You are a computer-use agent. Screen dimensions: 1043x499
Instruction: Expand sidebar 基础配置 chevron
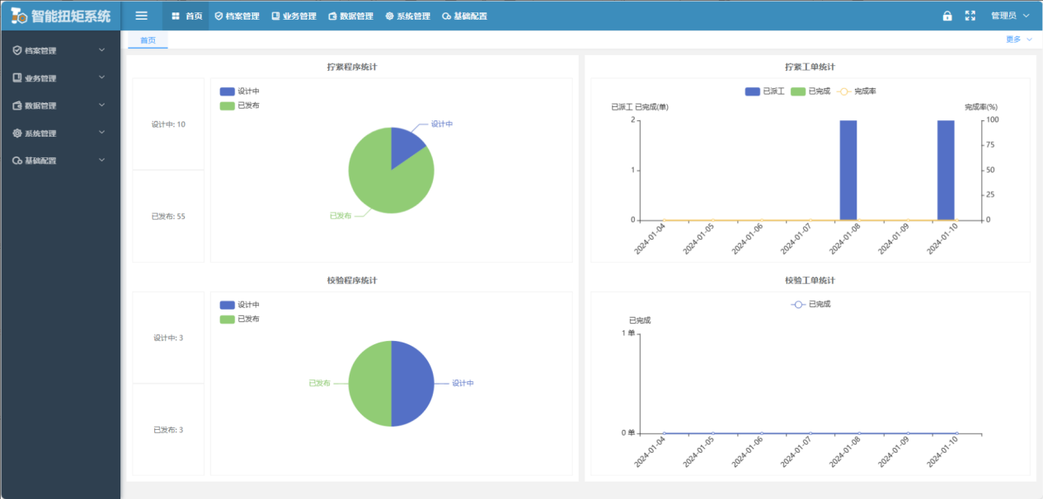coord(102,160)
